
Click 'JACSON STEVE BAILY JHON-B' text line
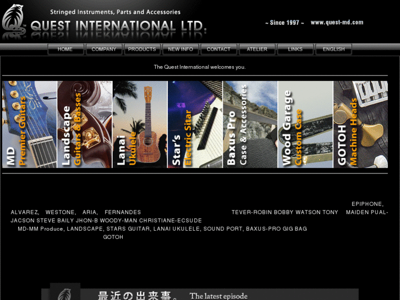pyautogui.click(x=106, y=220)
